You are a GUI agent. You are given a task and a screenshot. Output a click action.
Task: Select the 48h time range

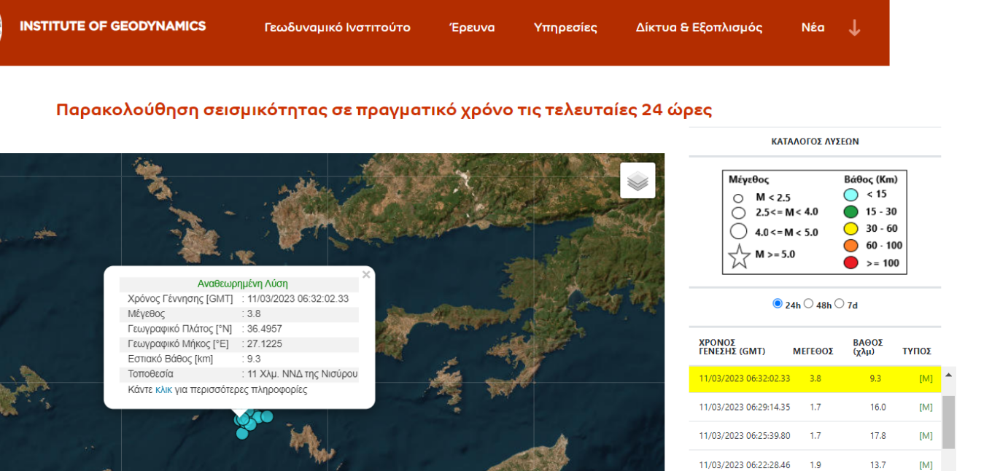click(808, 303)
